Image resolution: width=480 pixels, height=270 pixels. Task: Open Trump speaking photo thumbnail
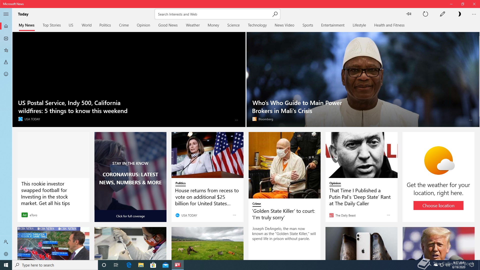click(438, 243)
